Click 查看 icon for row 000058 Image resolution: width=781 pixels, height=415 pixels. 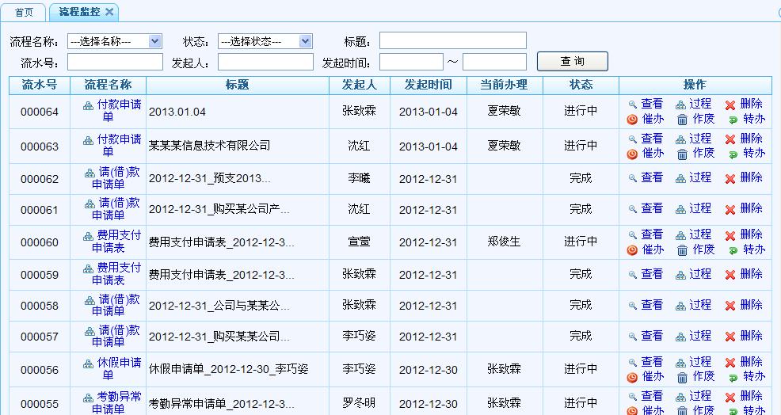[633, 306]
